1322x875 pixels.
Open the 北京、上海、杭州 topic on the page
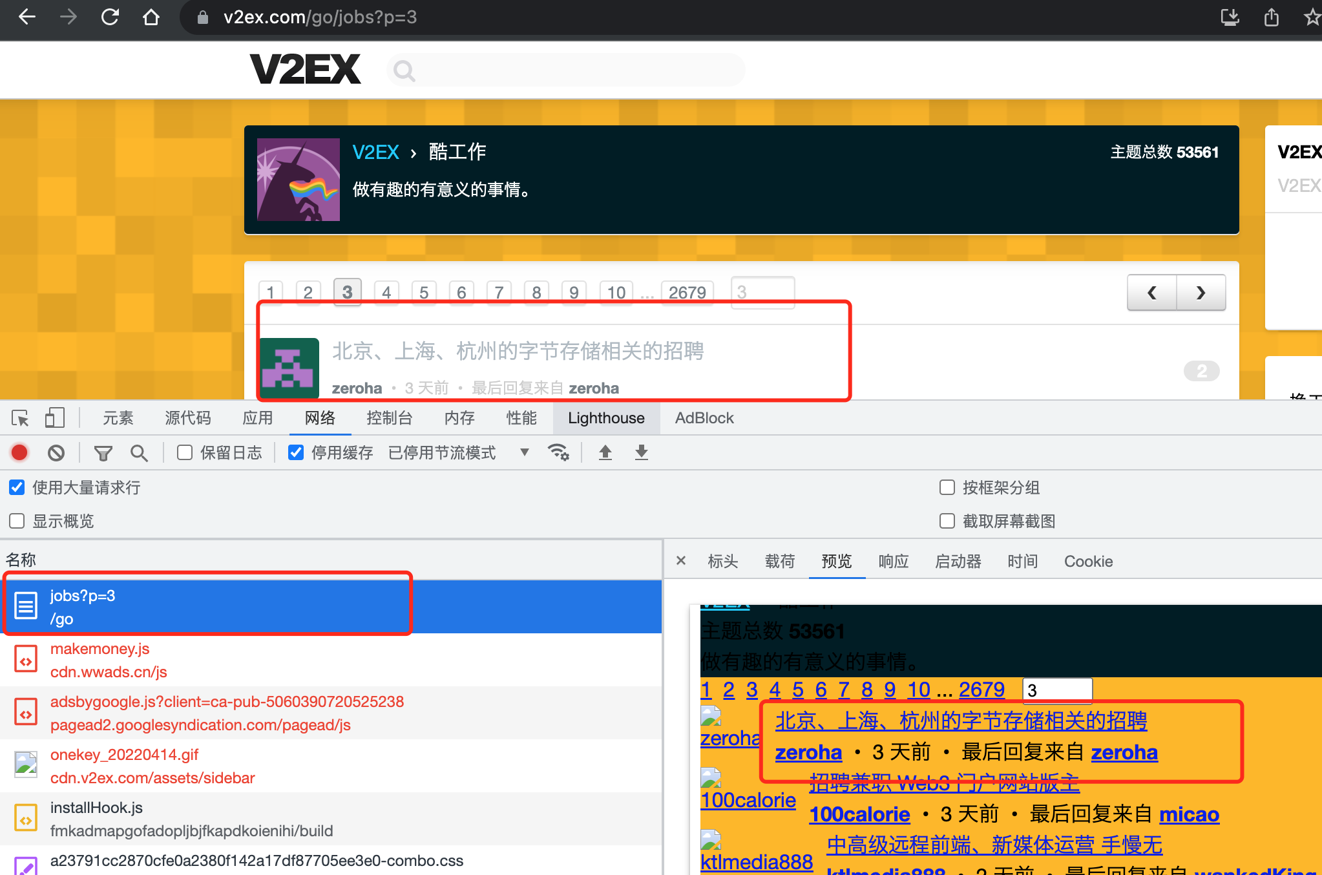[518, 351]
